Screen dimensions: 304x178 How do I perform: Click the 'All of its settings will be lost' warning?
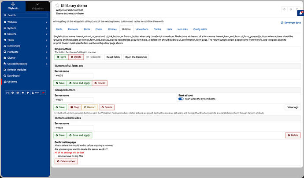[69, 153]
